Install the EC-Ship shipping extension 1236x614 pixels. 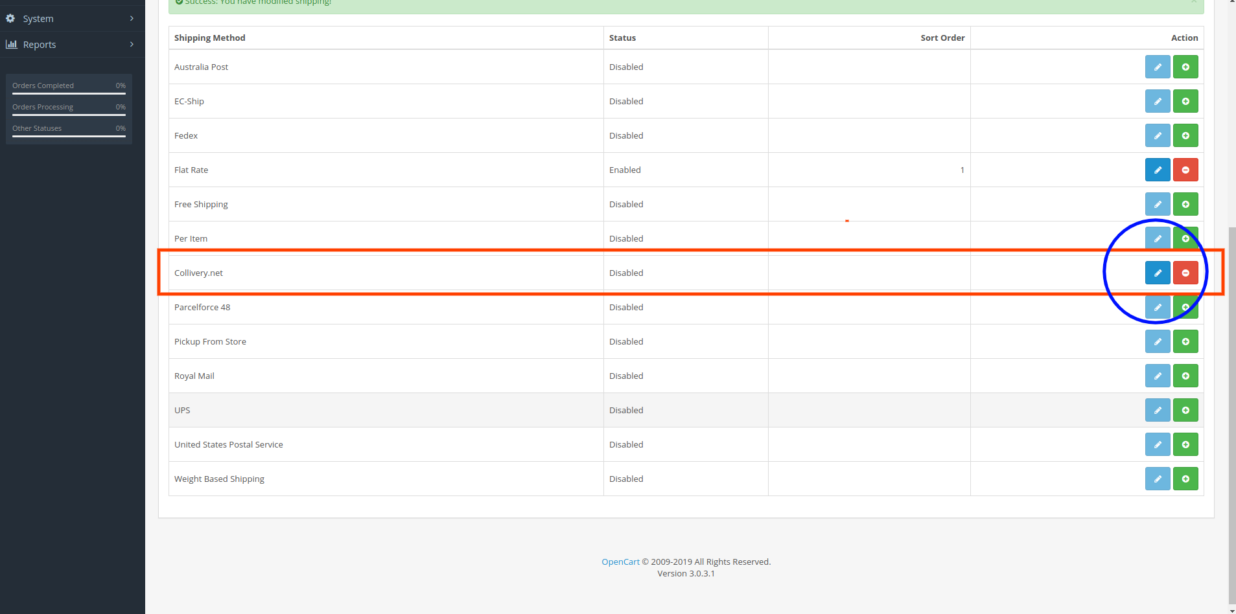tap(1185, 101)
